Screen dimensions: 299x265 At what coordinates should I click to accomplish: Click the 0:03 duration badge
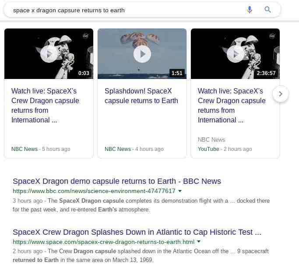point(84,73)
